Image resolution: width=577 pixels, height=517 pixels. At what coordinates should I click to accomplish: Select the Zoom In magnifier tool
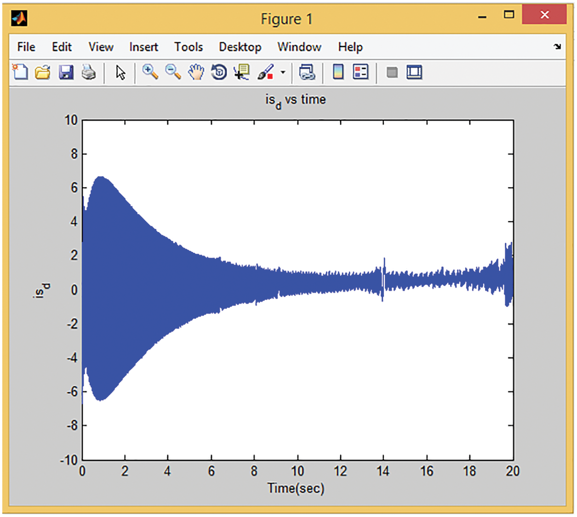[150, 72]
